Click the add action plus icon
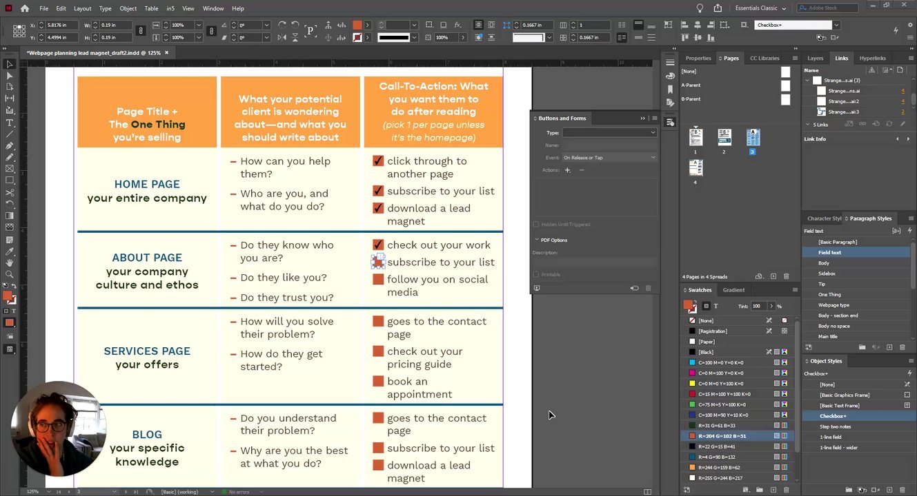The image size is (917, 496). (568, 169)
